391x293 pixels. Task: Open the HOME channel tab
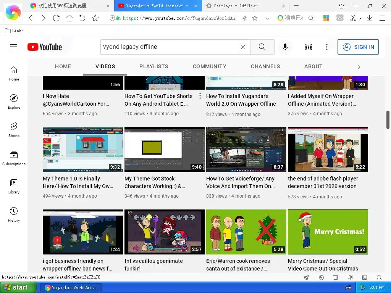(63, 66)
